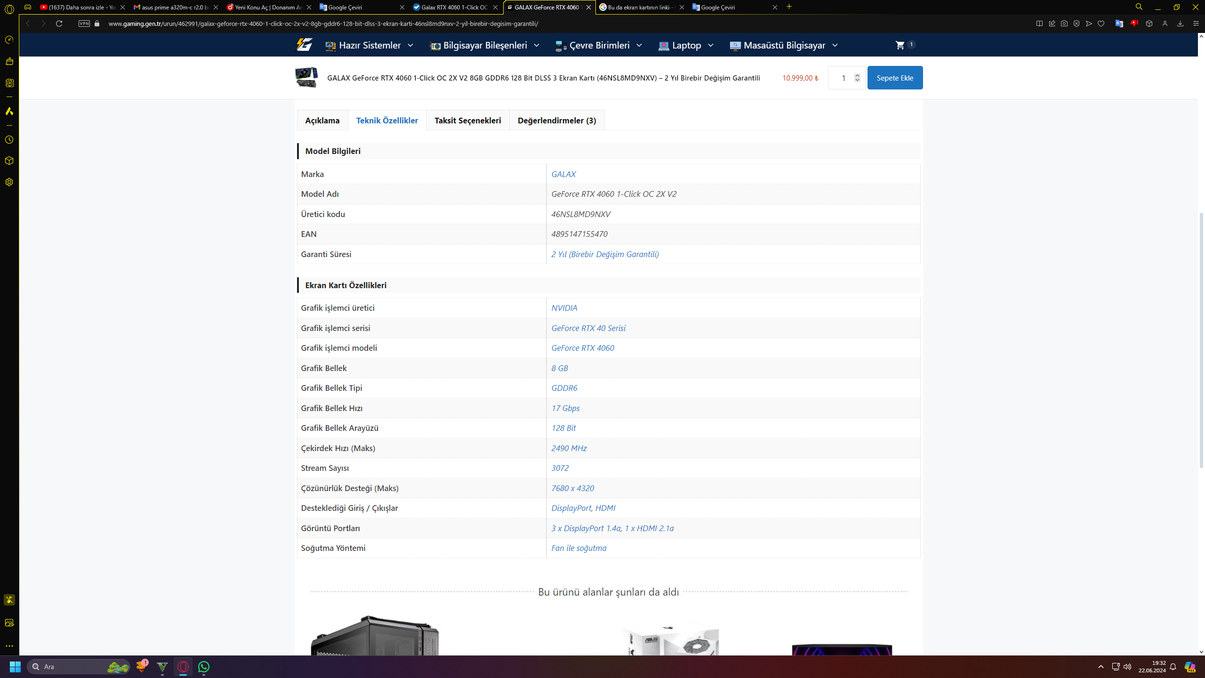Open the shopping cart icon
1205x678 pixels.
[x=900, y=45]
